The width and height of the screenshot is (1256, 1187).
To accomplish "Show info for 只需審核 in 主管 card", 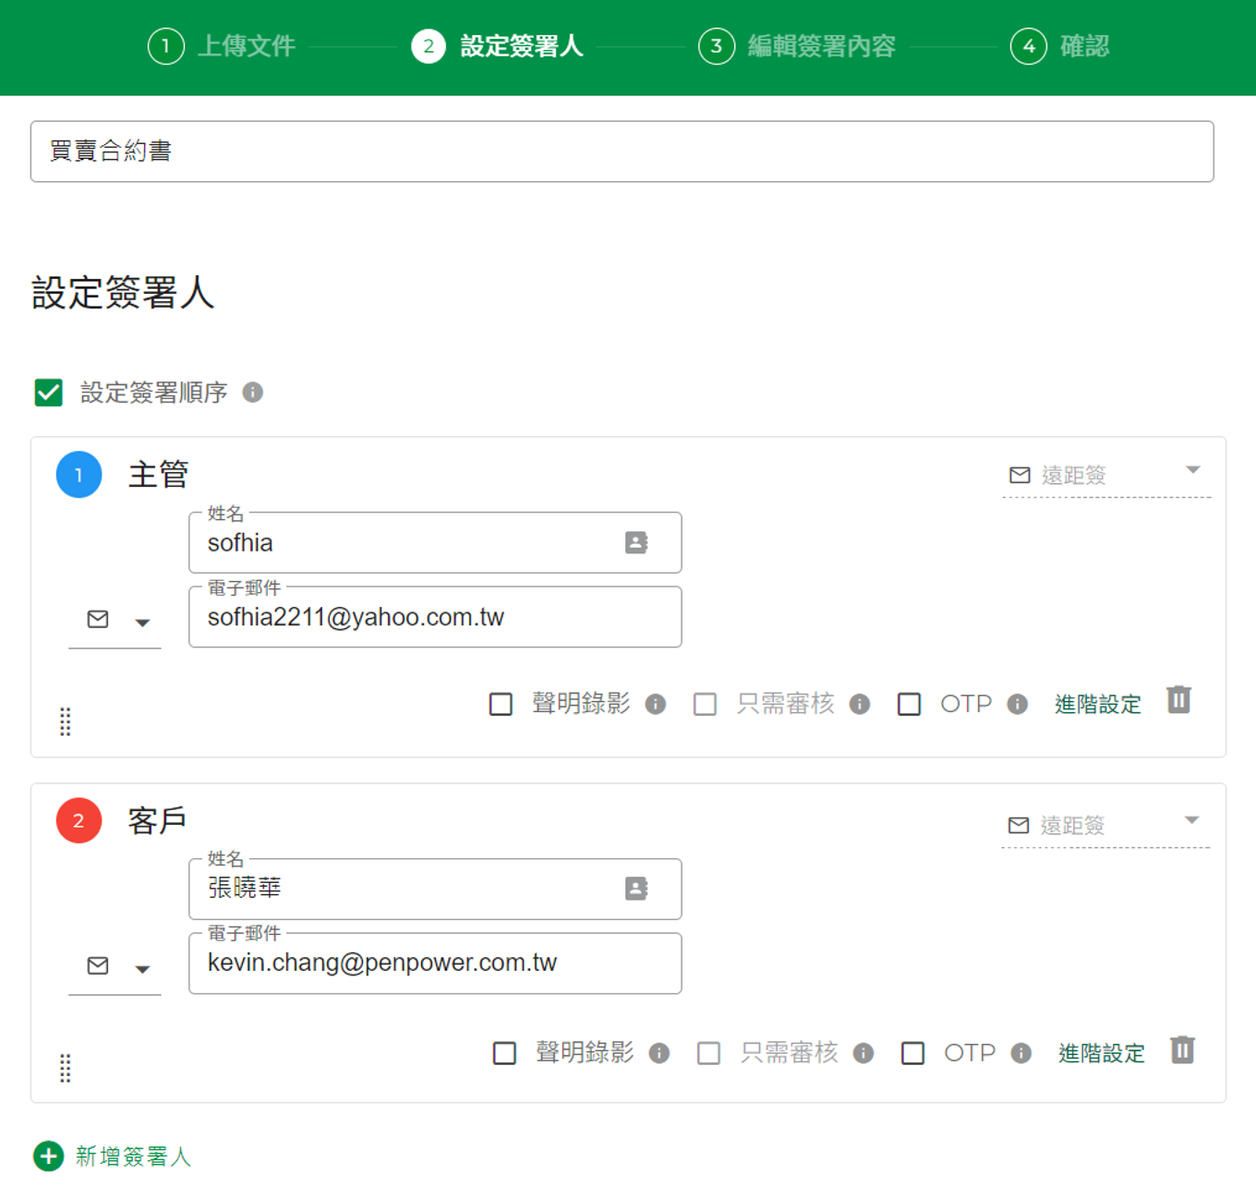I will pos(860,704).
